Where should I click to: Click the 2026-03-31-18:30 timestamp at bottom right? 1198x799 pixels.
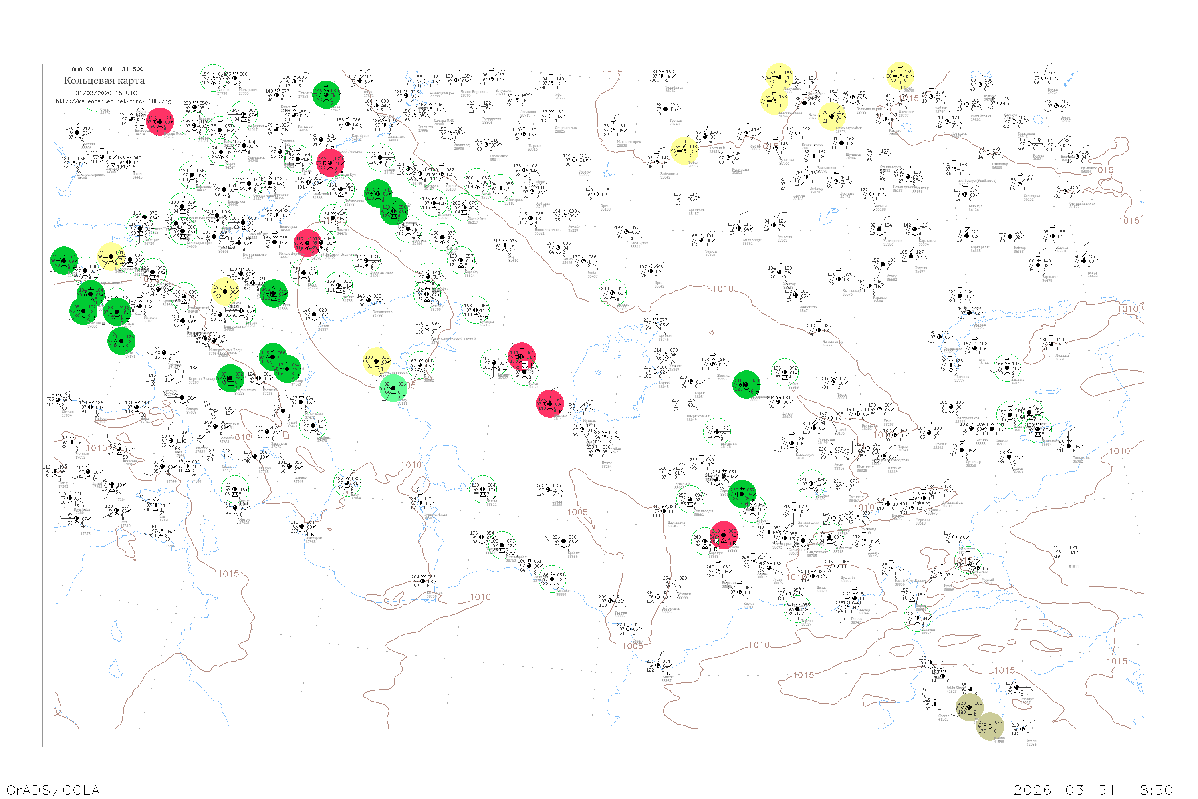[x=1093, y=790]
